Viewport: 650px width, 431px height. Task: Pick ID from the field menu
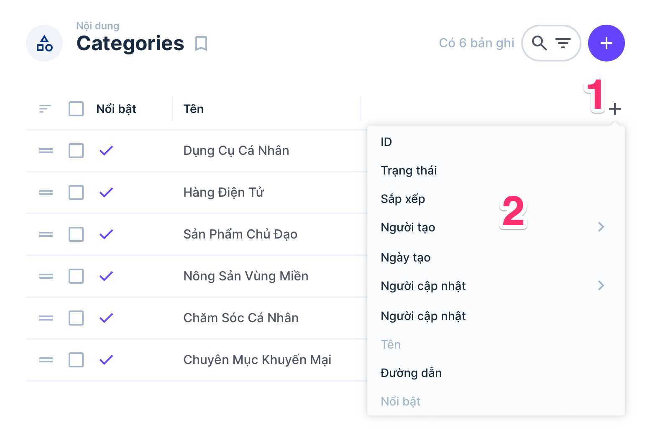tap(386, 142)
